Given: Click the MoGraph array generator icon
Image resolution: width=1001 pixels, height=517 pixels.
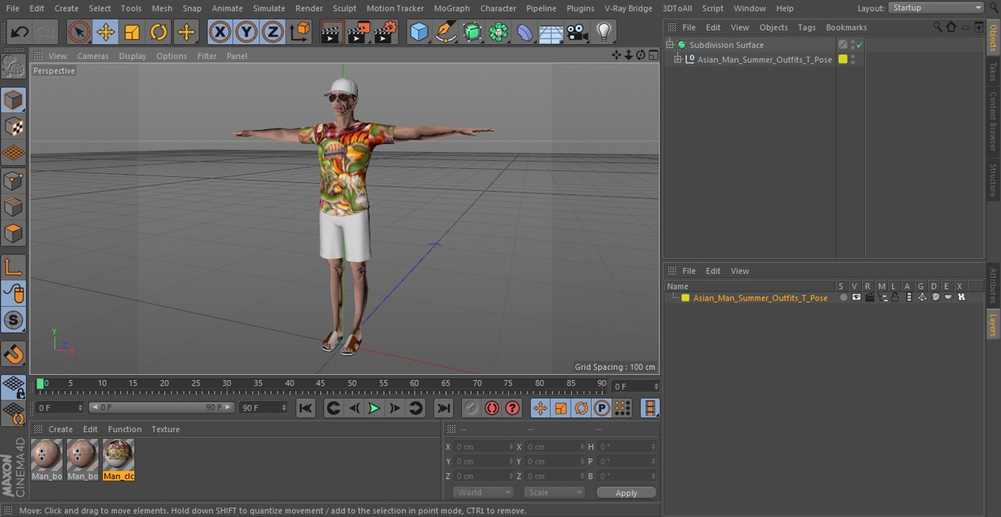Looking at the screenshot, I should pos(498,32).
